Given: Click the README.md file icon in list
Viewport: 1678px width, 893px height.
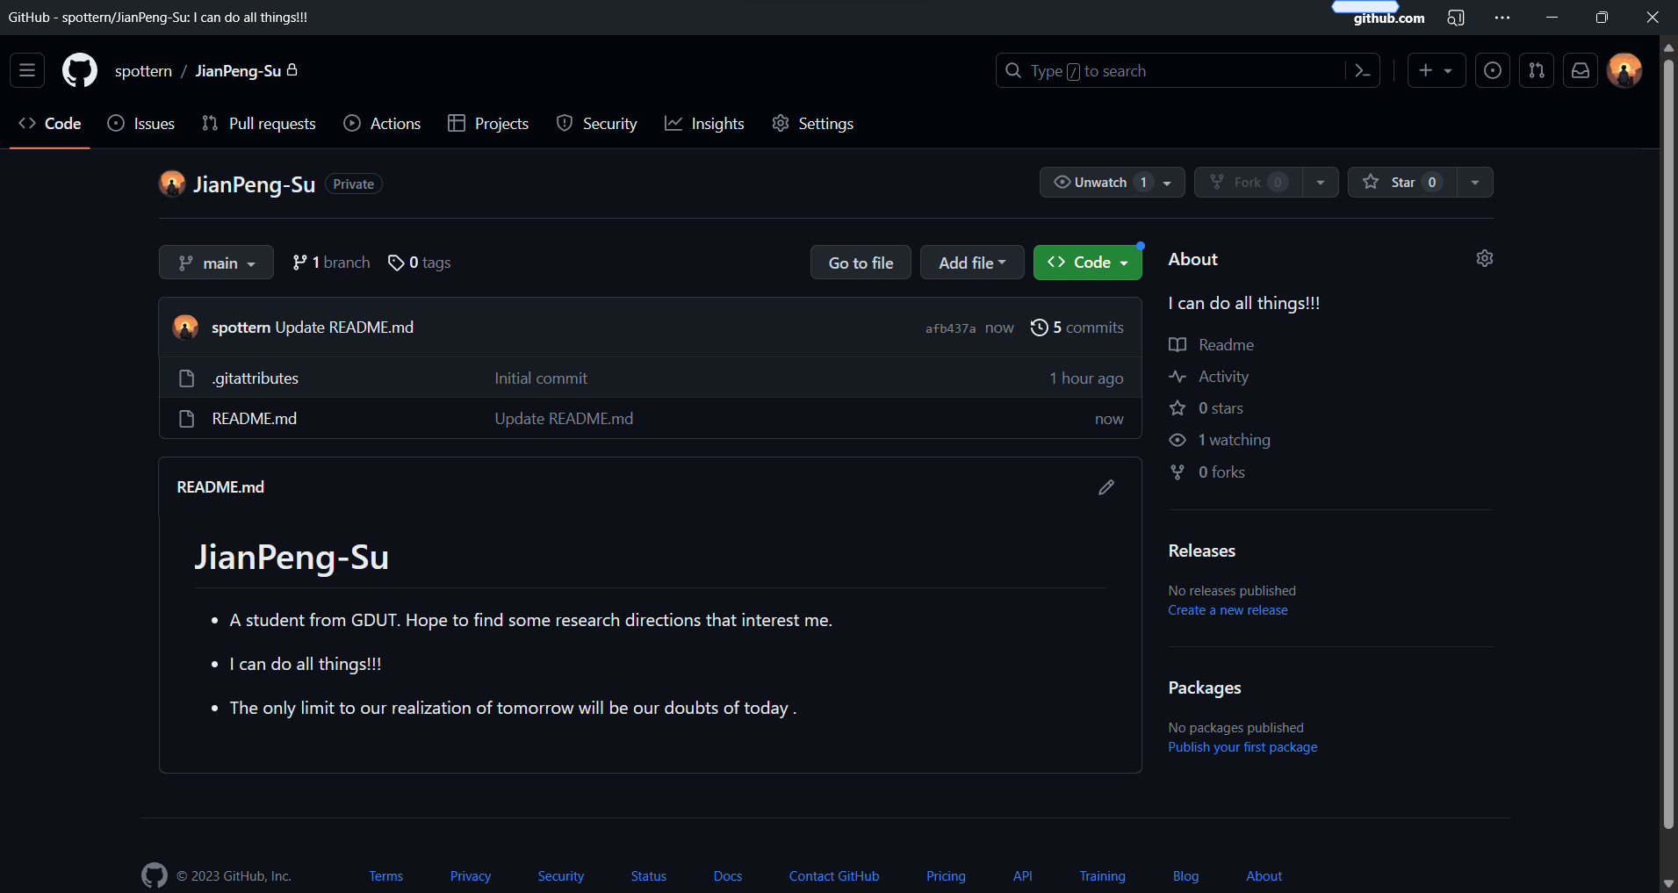Looking at the screenshot, I should pos(186,419).
